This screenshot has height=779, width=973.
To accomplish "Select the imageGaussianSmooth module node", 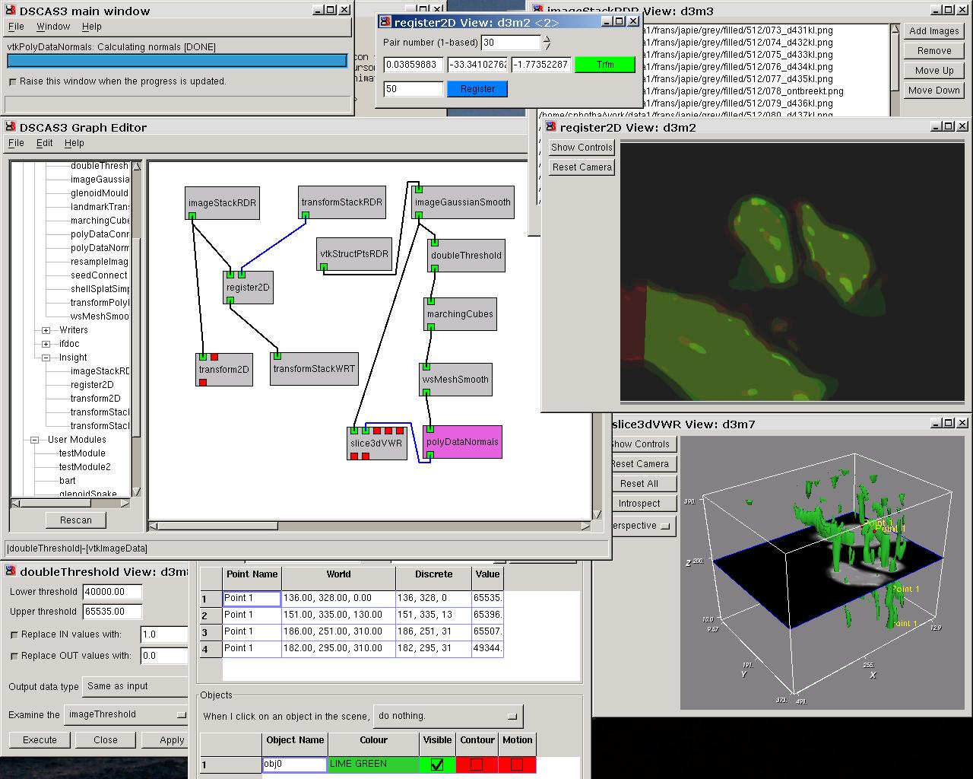I will [x=462, y=202].
